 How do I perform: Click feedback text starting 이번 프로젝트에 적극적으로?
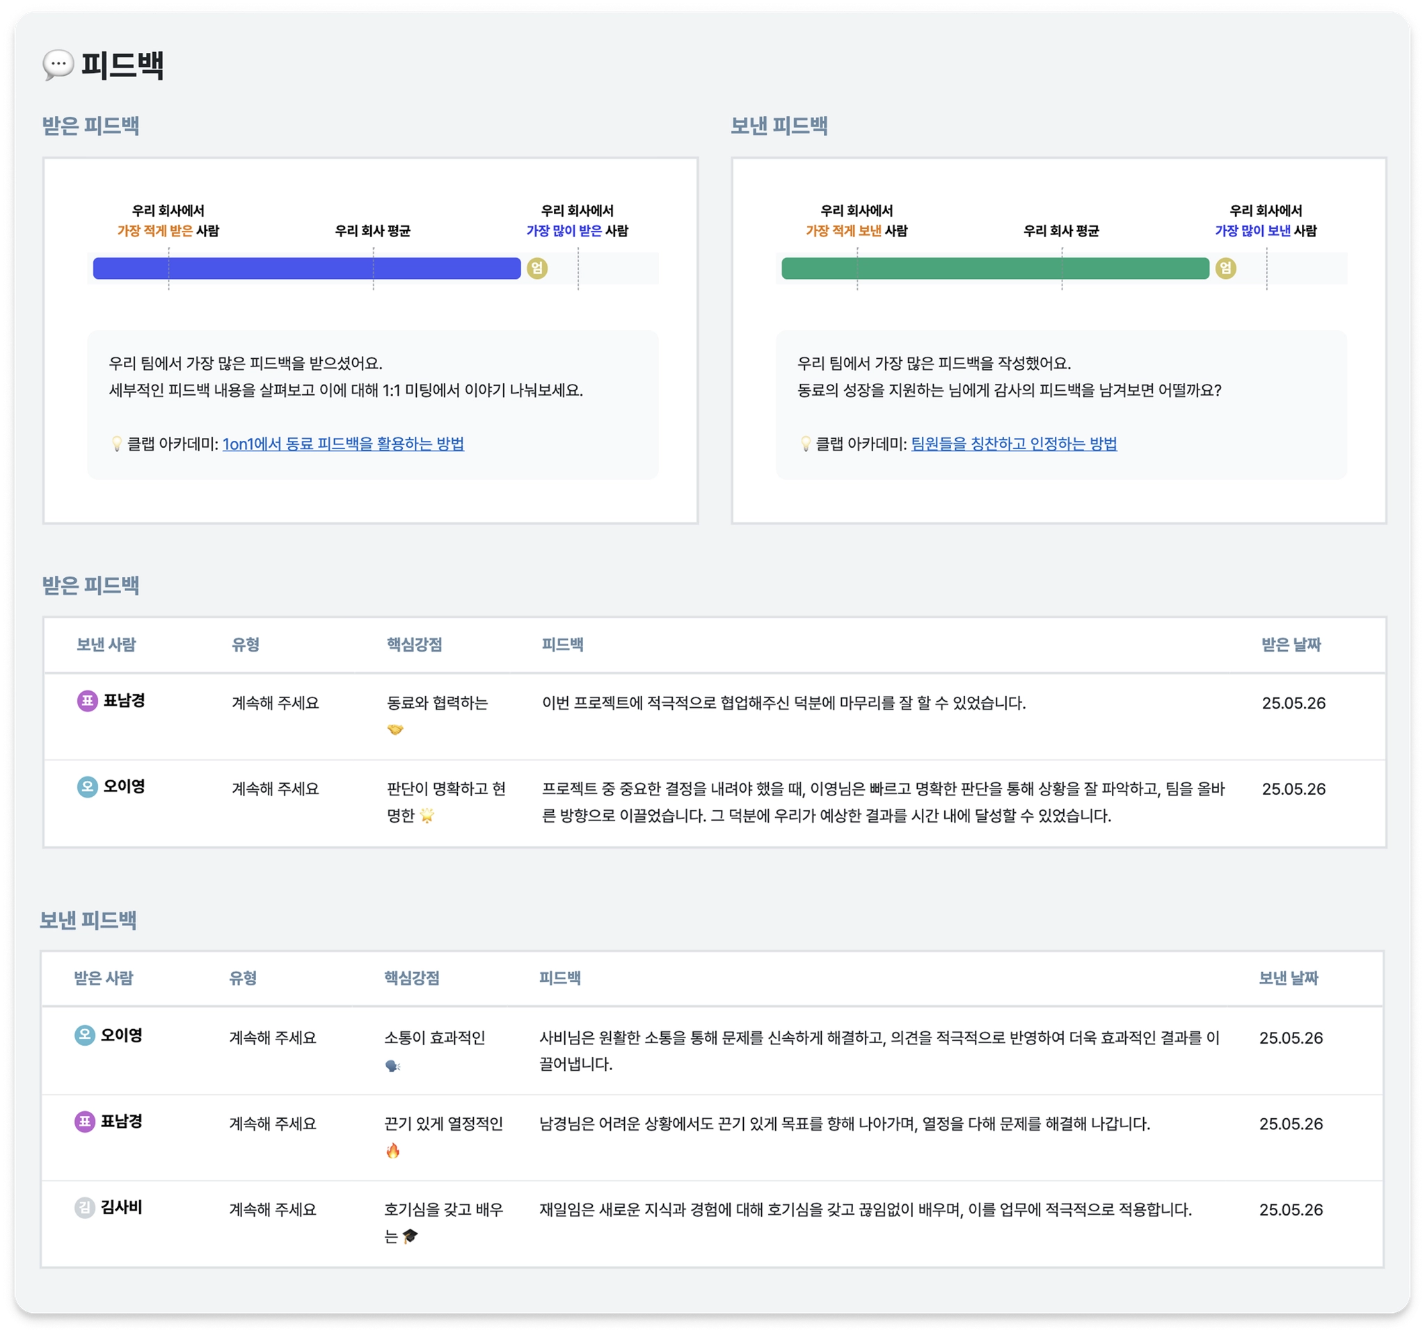[x=783, y=703]
